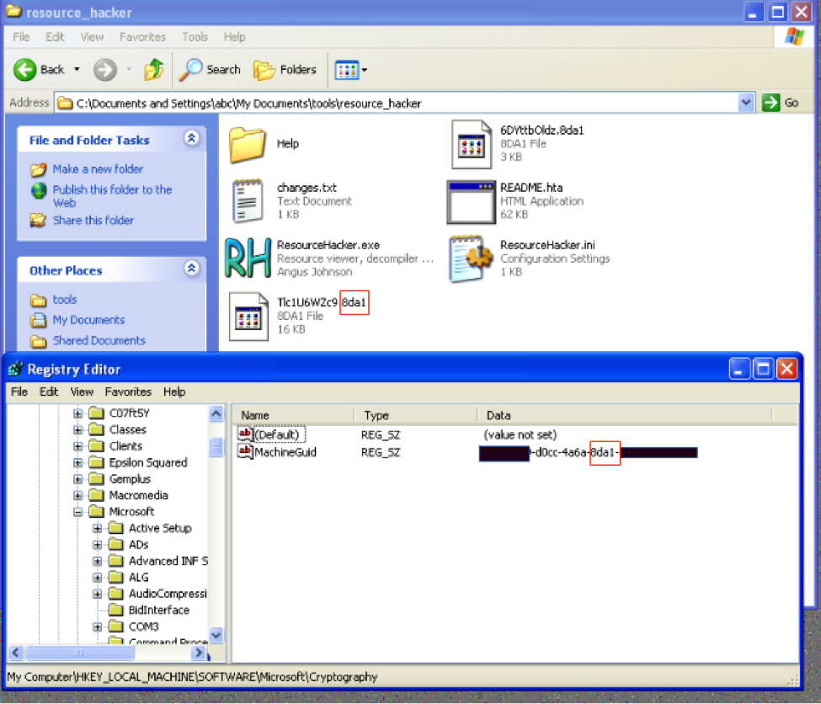Click the Make a new folder link

point(98,169)
